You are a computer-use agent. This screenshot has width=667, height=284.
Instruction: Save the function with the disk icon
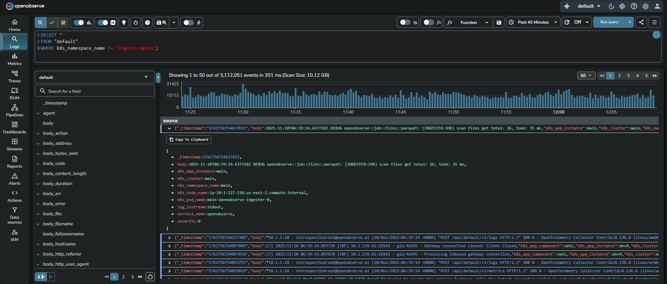click(x=499, y=23)
